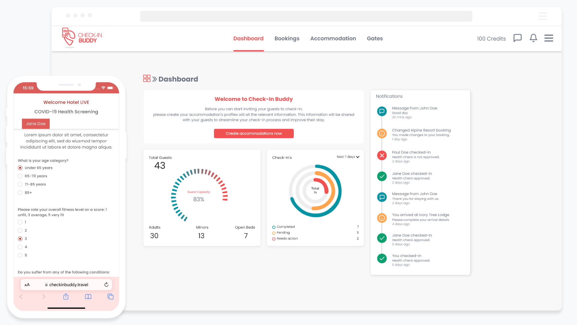This screenshot has width=577, height=325.
Task: Click the Completed legend marker
Action: coord(274,227)
